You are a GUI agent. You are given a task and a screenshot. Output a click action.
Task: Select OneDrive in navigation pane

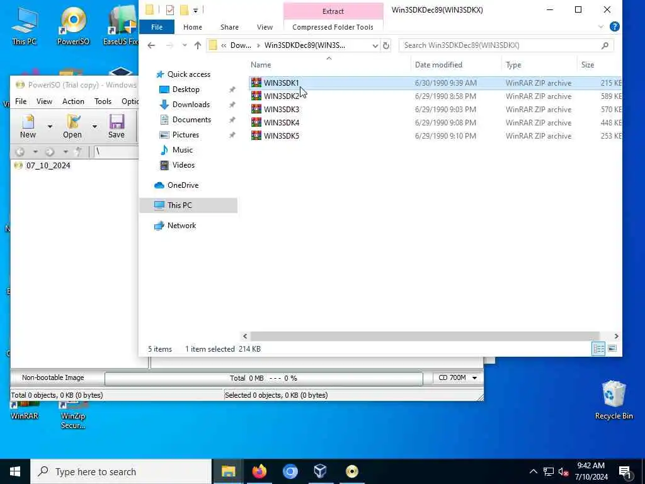183,185
